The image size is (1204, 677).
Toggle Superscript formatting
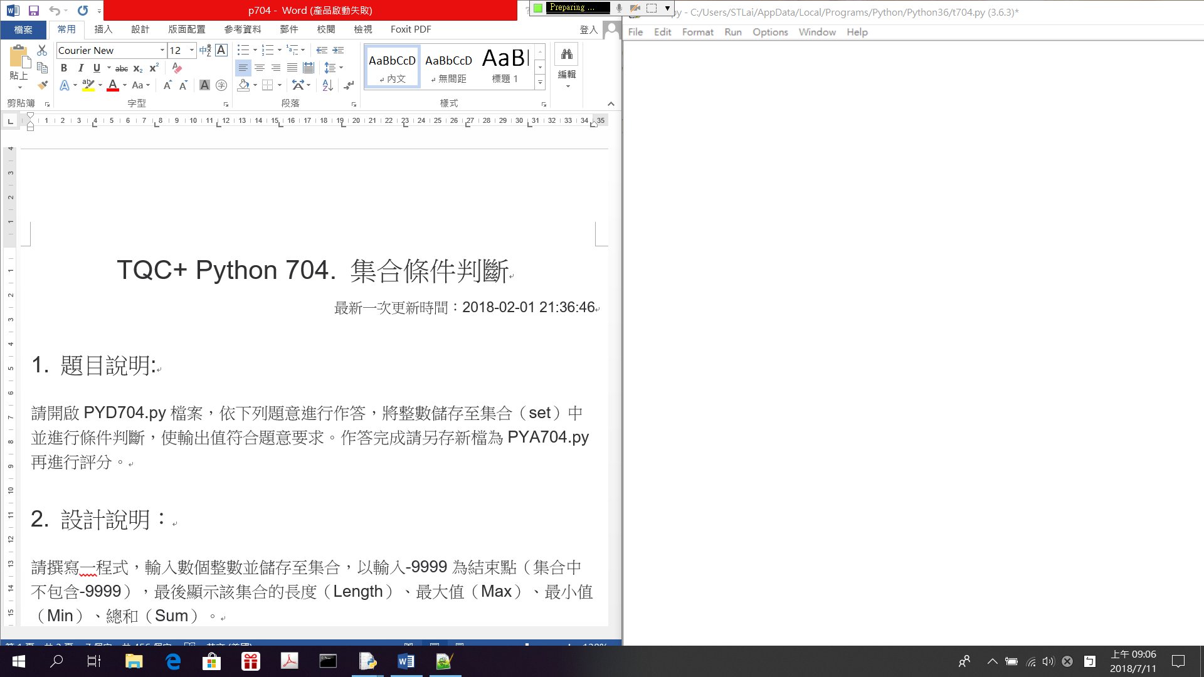coord(154,68)
